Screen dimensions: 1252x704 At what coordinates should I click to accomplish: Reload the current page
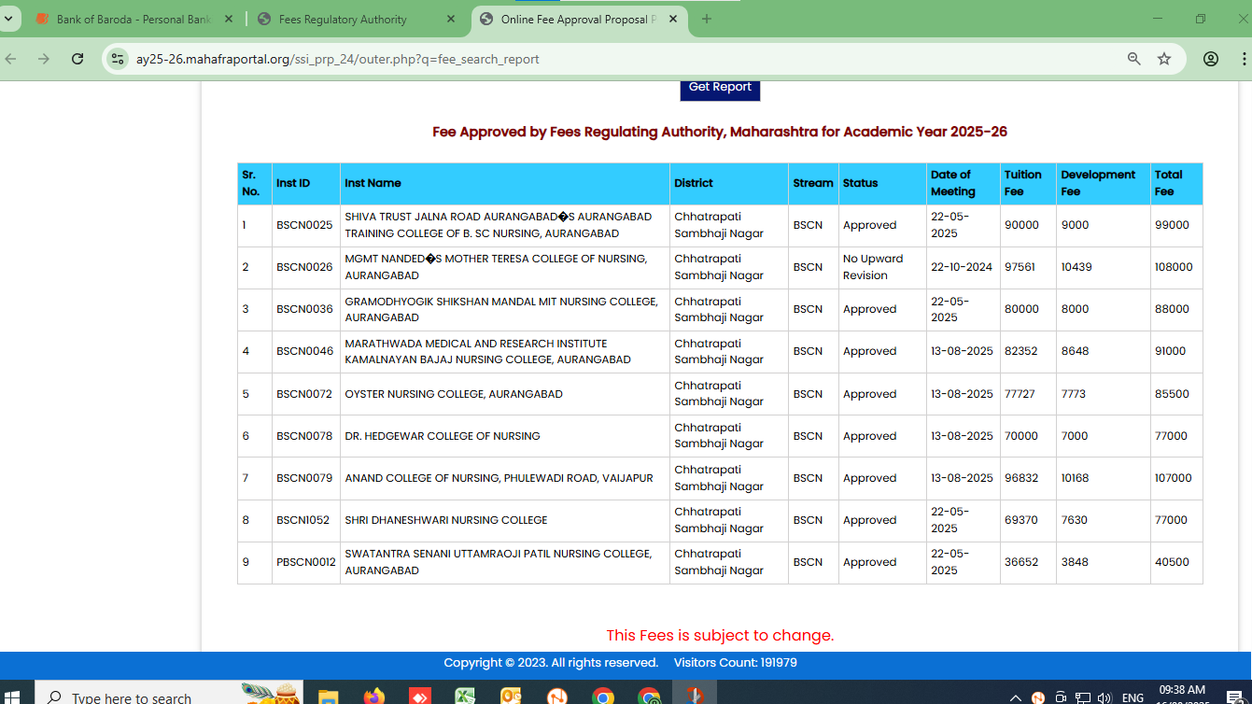(78, 59)
